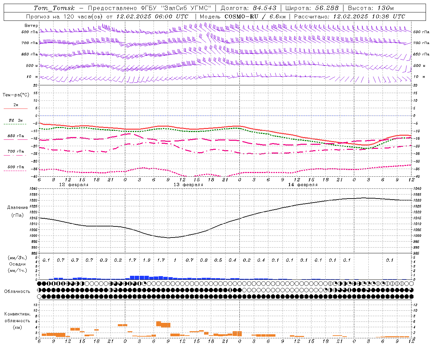Click the '0.8' precipitation value
431x344 pixels.
[204, 260]
